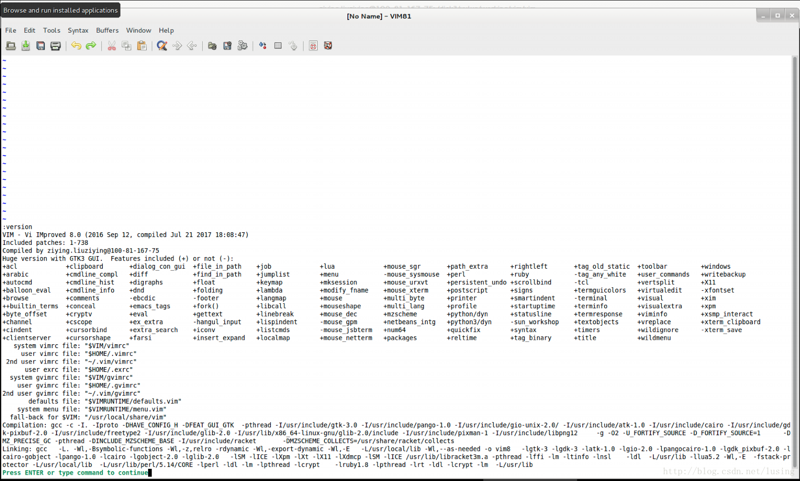The height and width of the screenshot is (481, 800).
Task: Click the vertical scrollbar on the right edge
Action: [795, 263]
